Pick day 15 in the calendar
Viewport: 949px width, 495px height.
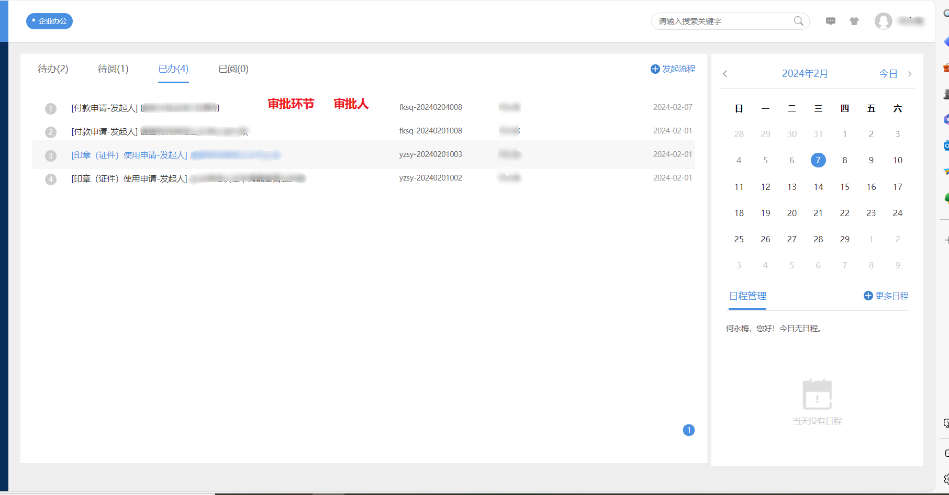pyautogui.click(x=845, y=187)
